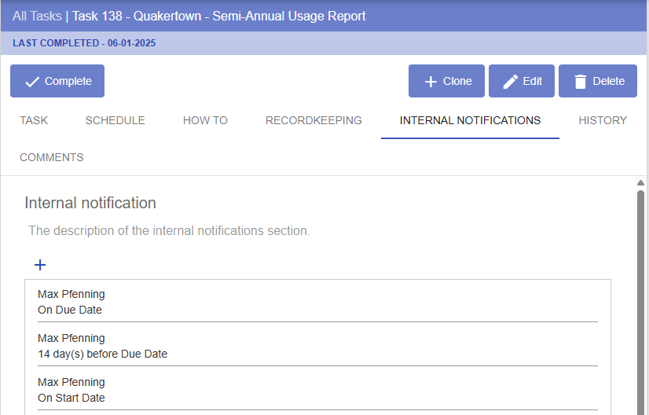Click the vertical scrollbar thumb

pyautogui.click(x=640, y=303)
